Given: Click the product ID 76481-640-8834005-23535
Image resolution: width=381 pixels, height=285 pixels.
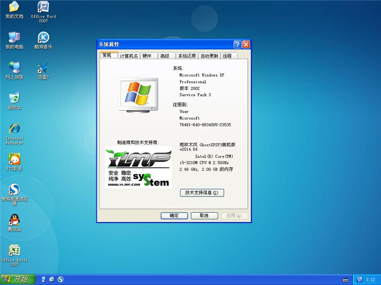Looking at the screenshot, I should pyautogui.click(x=205, y=124).
